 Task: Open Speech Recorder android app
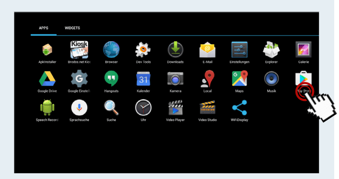point(47,107)
